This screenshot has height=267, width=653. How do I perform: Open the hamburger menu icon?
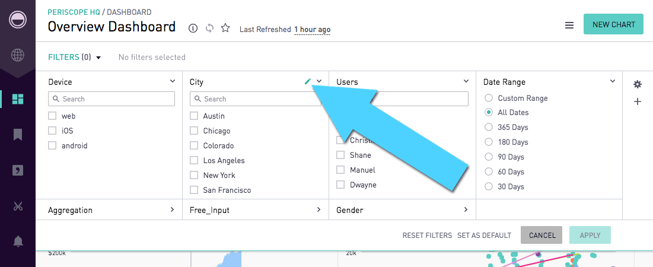coord(569,25)
